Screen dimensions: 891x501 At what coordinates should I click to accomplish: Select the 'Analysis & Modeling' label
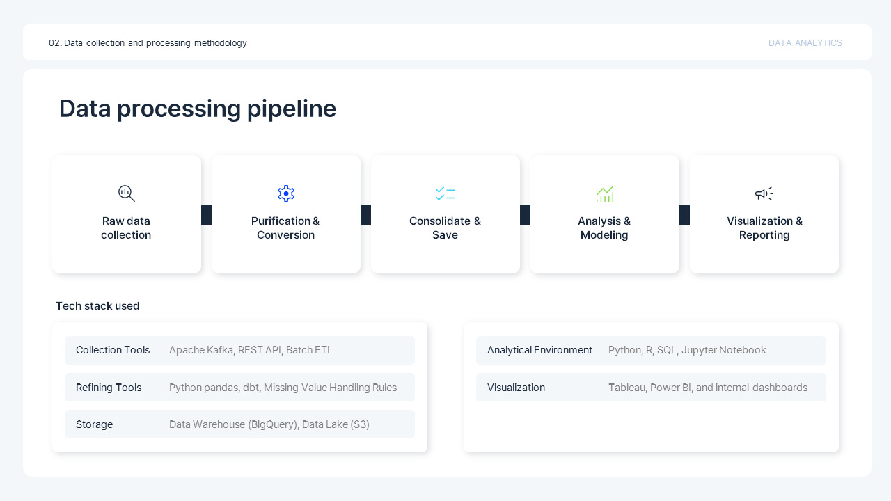point(604,228)
